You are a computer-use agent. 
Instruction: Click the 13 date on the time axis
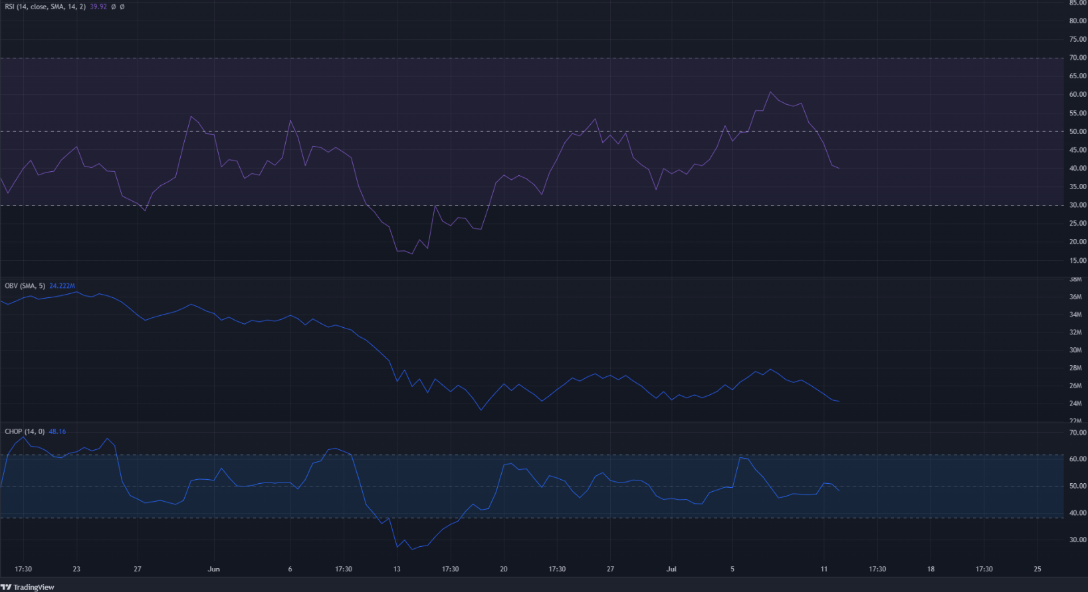[x=397, y=569]
